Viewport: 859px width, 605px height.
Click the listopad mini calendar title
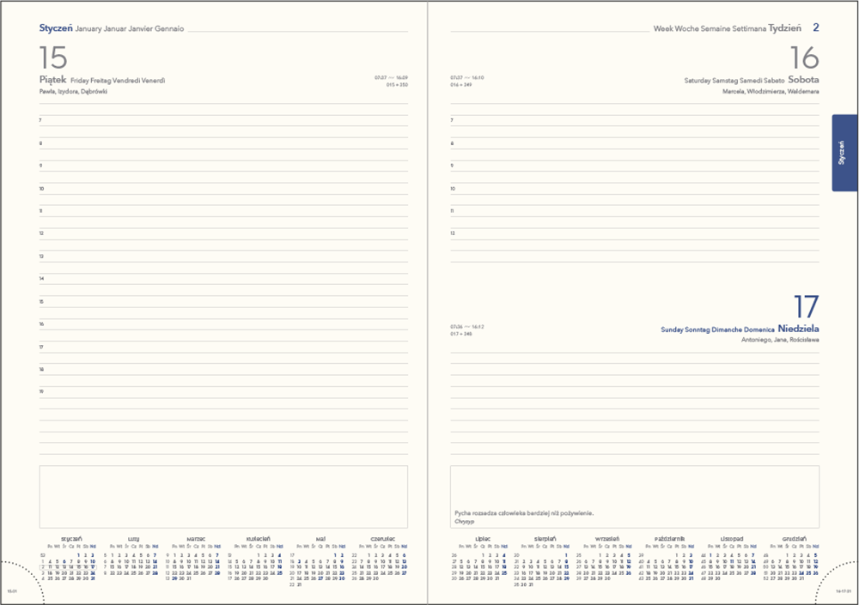point(732,539)
